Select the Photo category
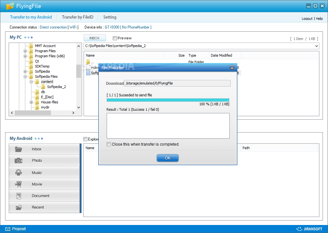The image size is (328, 233). 44,160
